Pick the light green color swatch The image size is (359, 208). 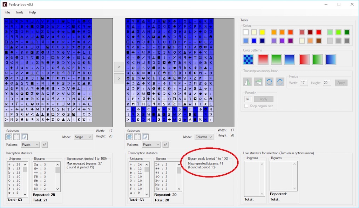coord(330,32)
